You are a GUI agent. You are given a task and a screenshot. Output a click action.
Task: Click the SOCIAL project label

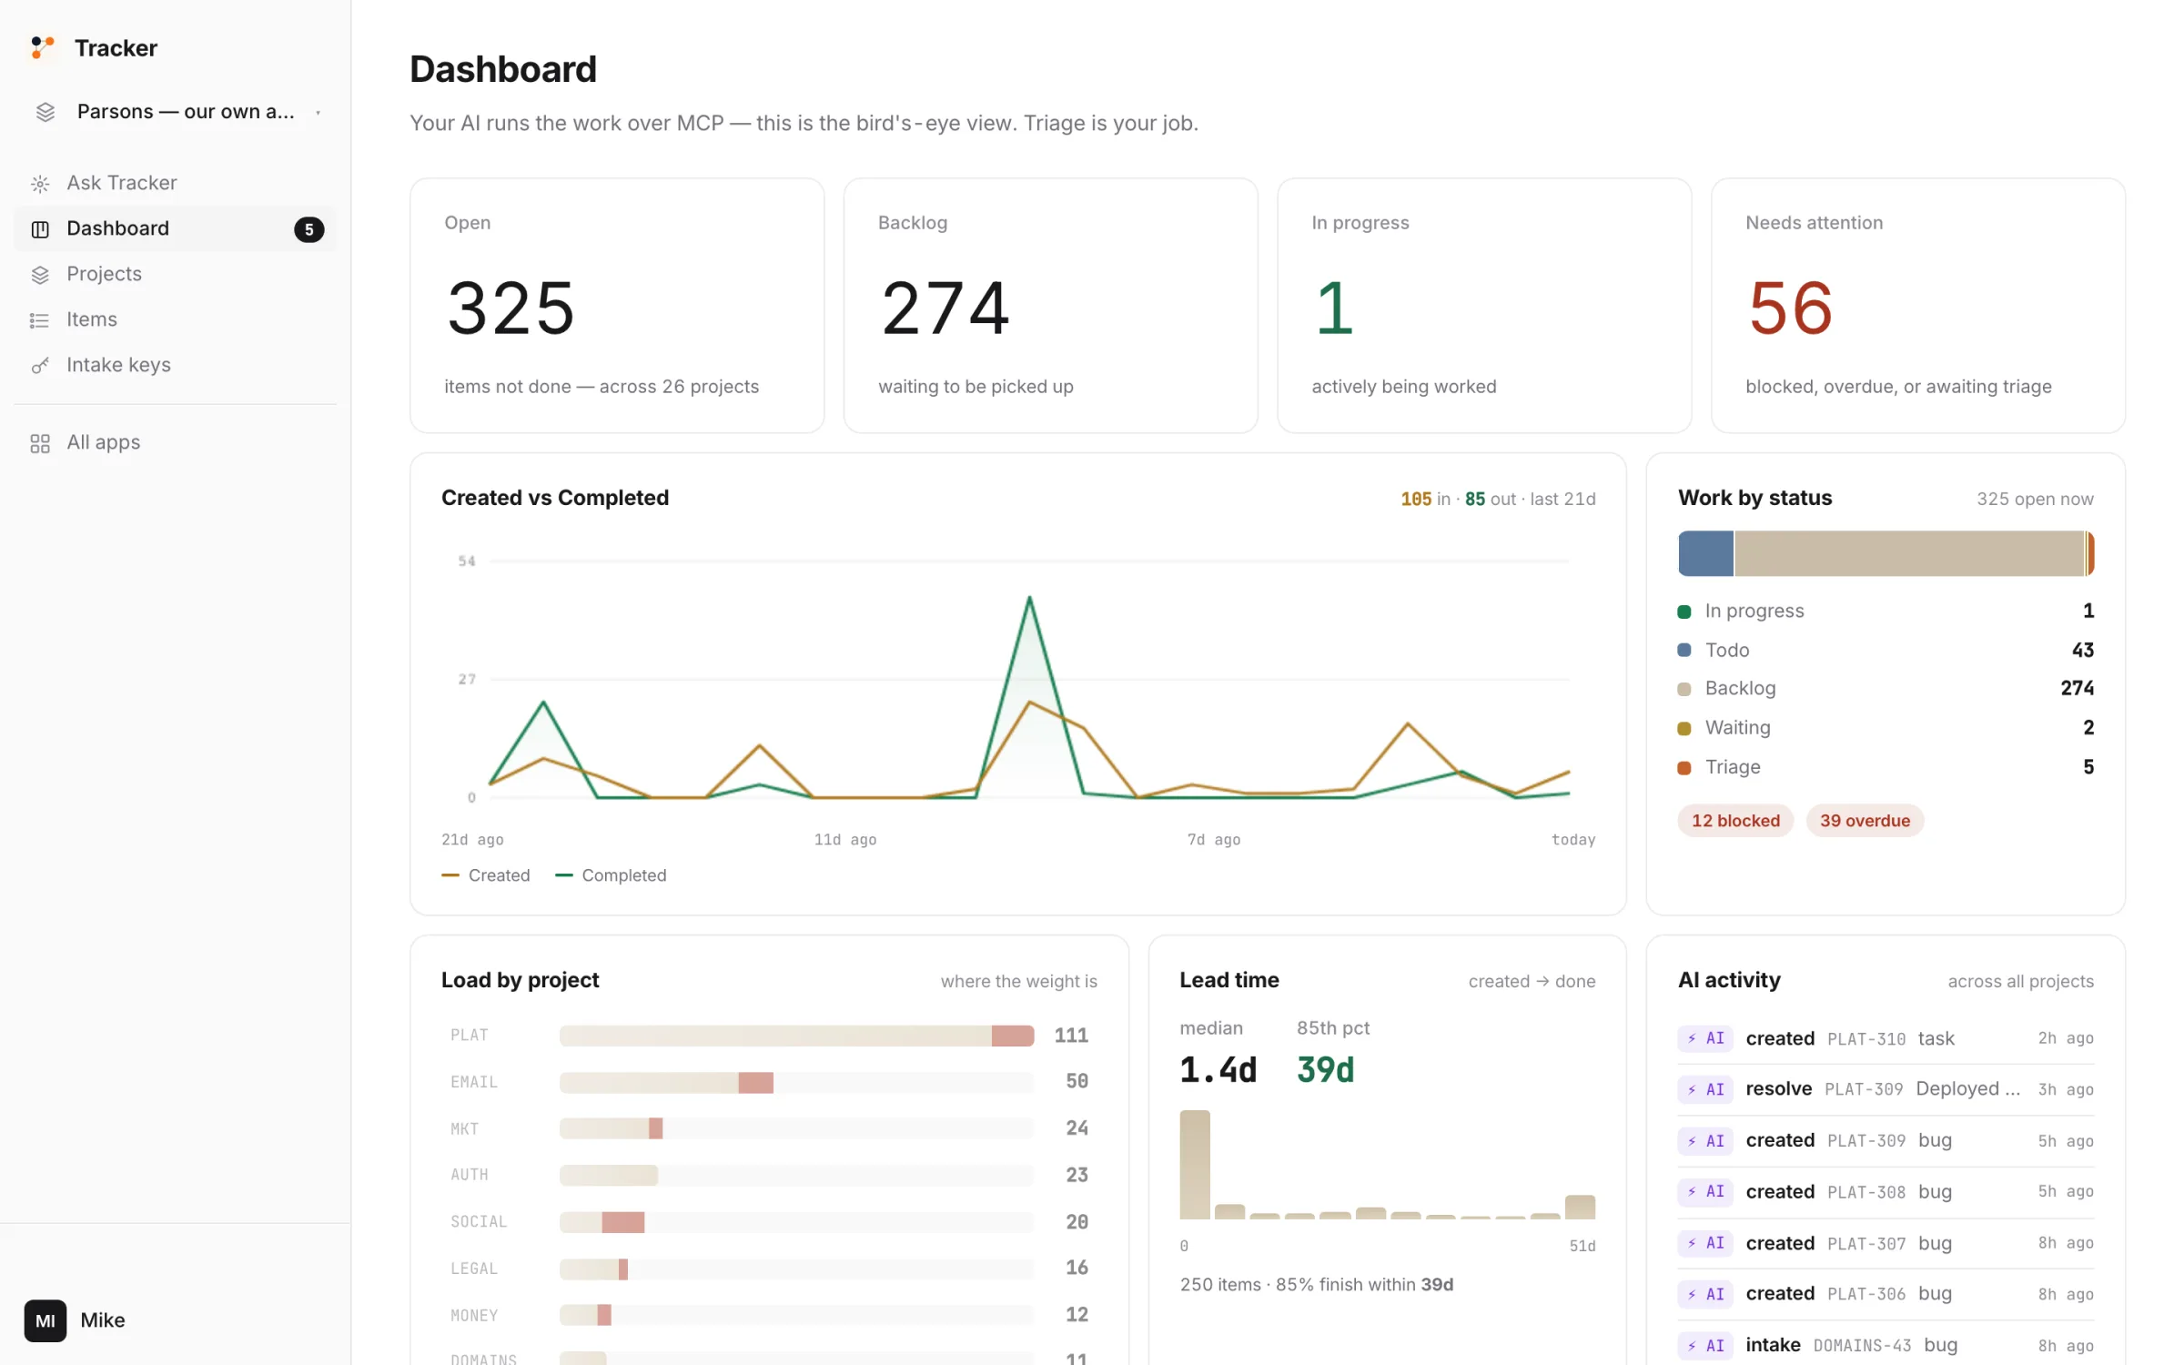(x=479, y=1222)
